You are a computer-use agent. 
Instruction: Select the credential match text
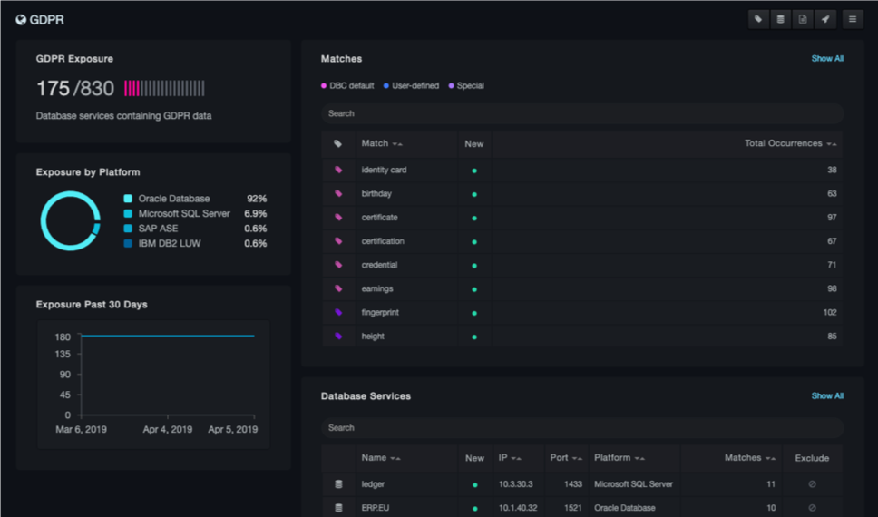379,265
